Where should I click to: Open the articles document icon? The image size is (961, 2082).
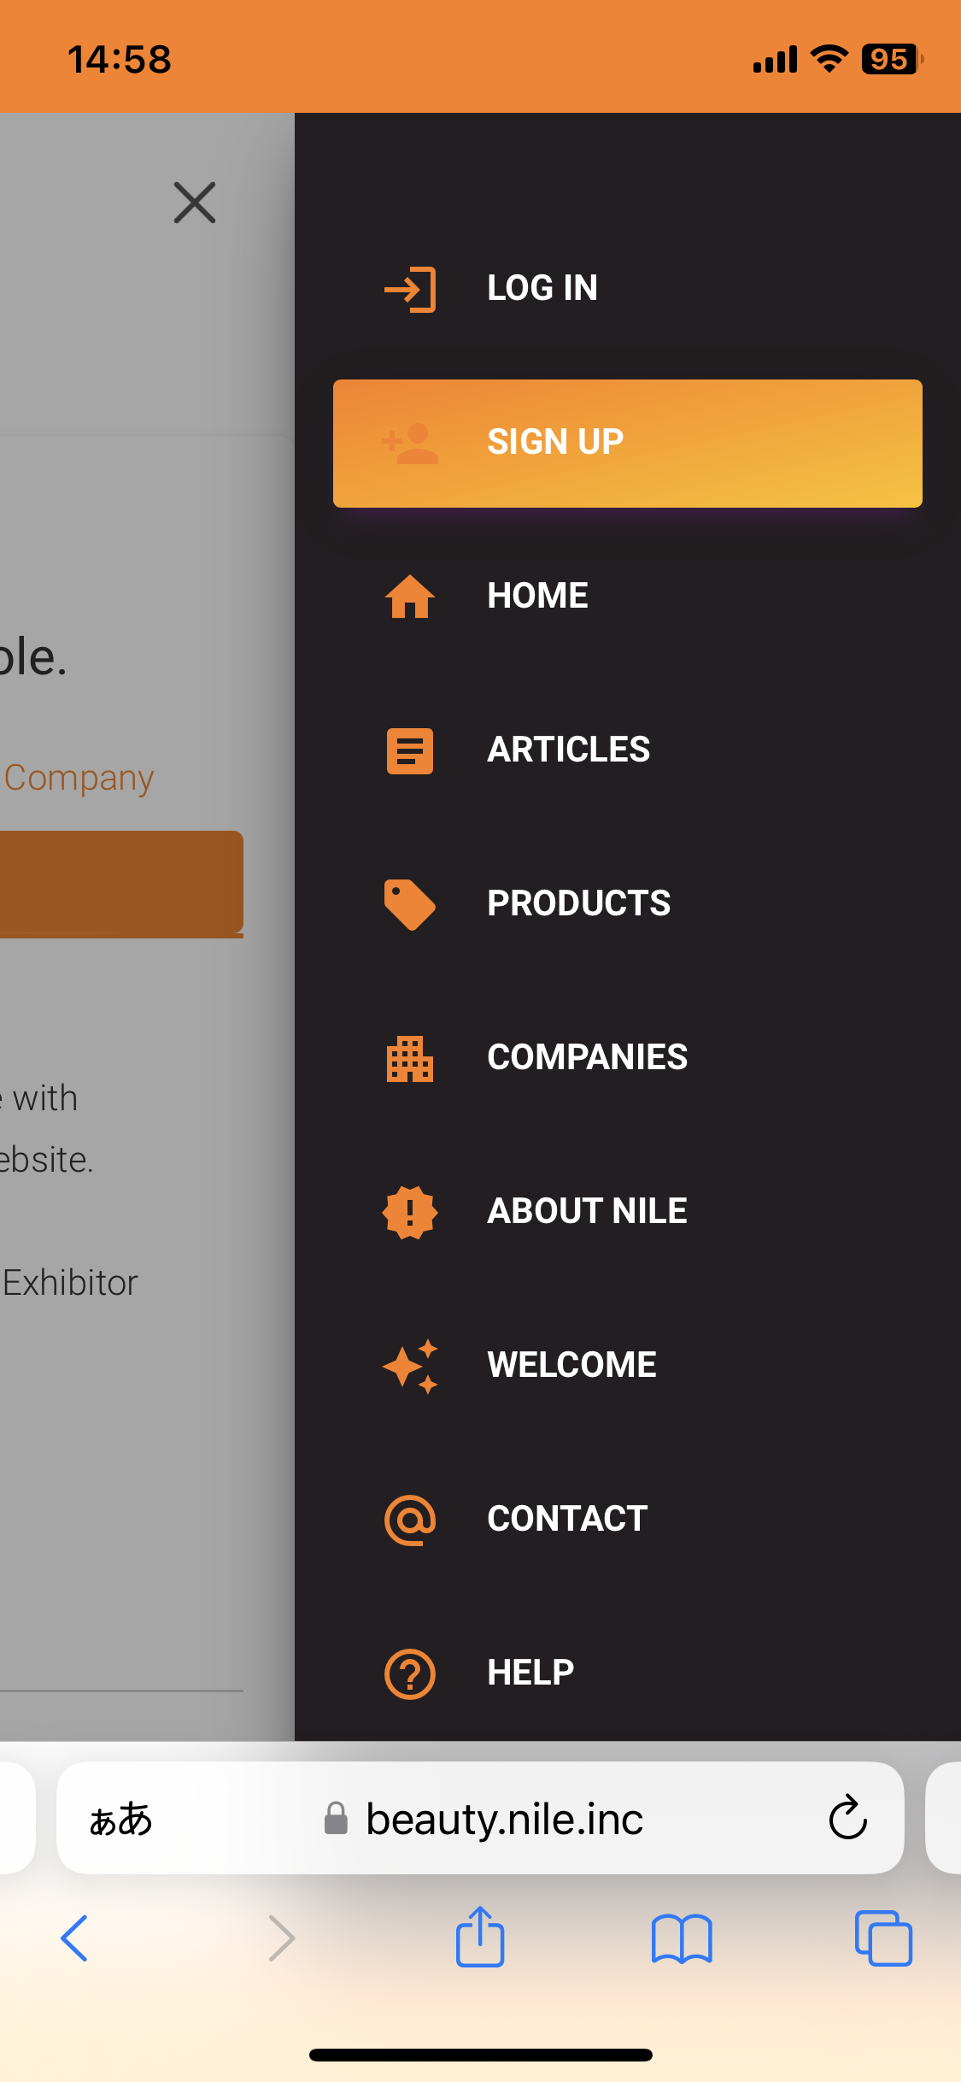(x=410, y=750)
